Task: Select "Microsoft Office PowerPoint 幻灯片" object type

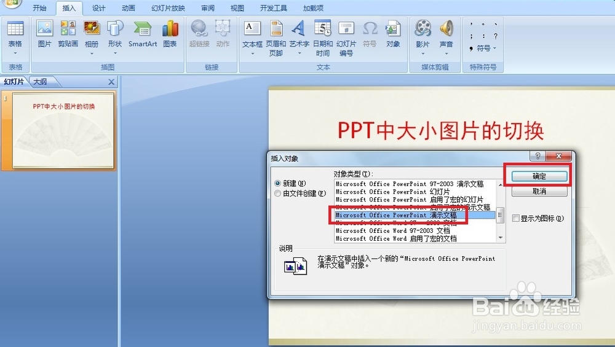Action: 415,192
